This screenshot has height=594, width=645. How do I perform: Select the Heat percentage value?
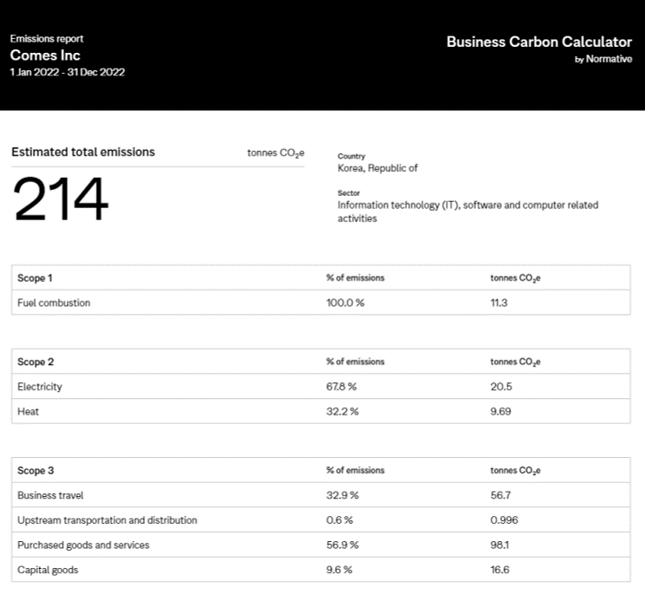(342, 411)
